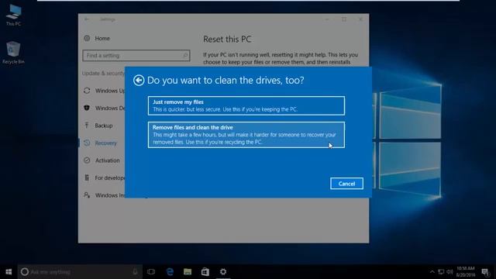
Task: Click the search magnifier in Find a setting
Action: pyautogui.click(x=185, y=55)
